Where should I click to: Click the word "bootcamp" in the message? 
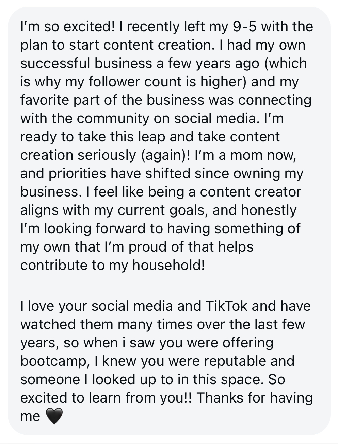(53, 361)
